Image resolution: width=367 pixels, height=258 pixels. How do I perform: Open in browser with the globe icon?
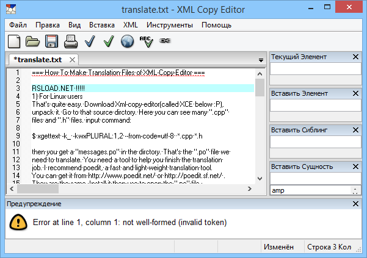click(128, 41)
